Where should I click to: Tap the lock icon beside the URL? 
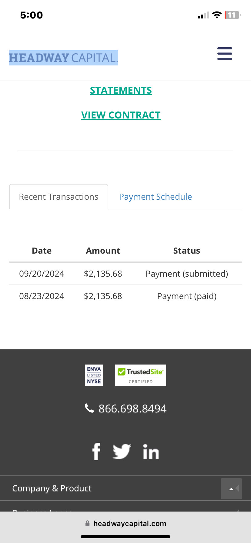point(87,523)
